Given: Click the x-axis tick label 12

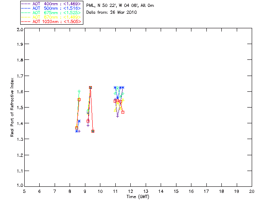Looking at the screenshot, I should [x=130, y=191].
